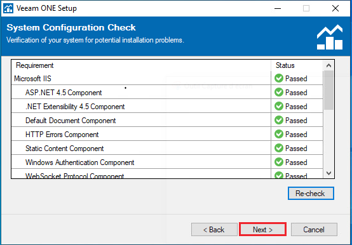The height and width of the screenshot is (245, 352).
Task: Select Windows Authentication Component row
Action: (x=167, y=162)
